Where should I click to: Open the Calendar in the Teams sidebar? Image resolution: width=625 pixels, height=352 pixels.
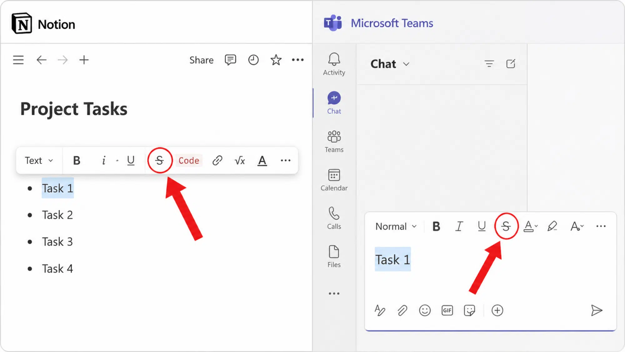pyautogui.click(x=334, y=180)
